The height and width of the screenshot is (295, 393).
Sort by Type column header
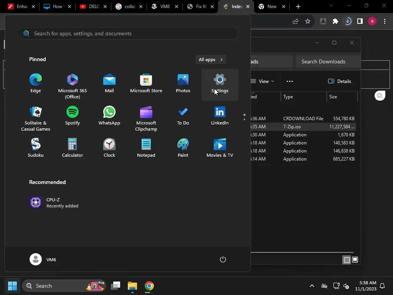point(304,96)
